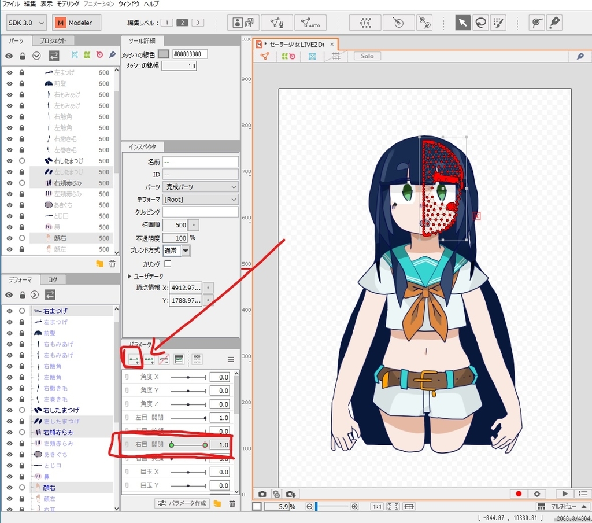This screenshot has width=592, height=523.
Task: Click the 角度 X parameter slider
Action: coord(188,377)
